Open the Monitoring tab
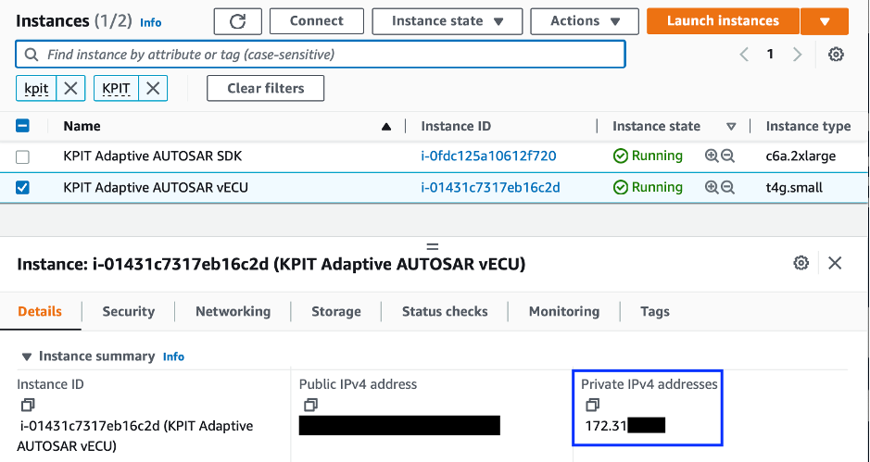The width and height of the screenshot is (870, 462). (564, 312)
